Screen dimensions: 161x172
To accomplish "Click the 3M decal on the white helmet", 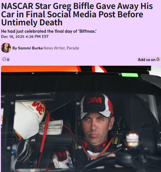I will (38, 108).
